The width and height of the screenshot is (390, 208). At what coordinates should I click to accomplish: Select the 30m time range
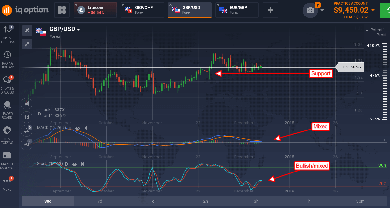tap(360, 201)
